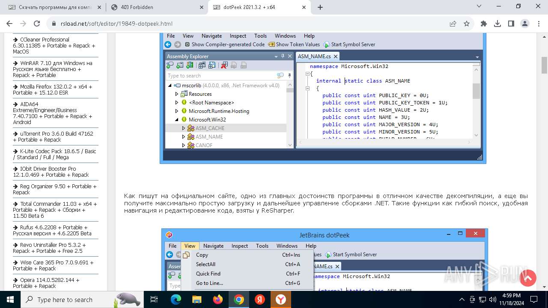
Task: Open the tab search chevron
Action: coord(479,6)
